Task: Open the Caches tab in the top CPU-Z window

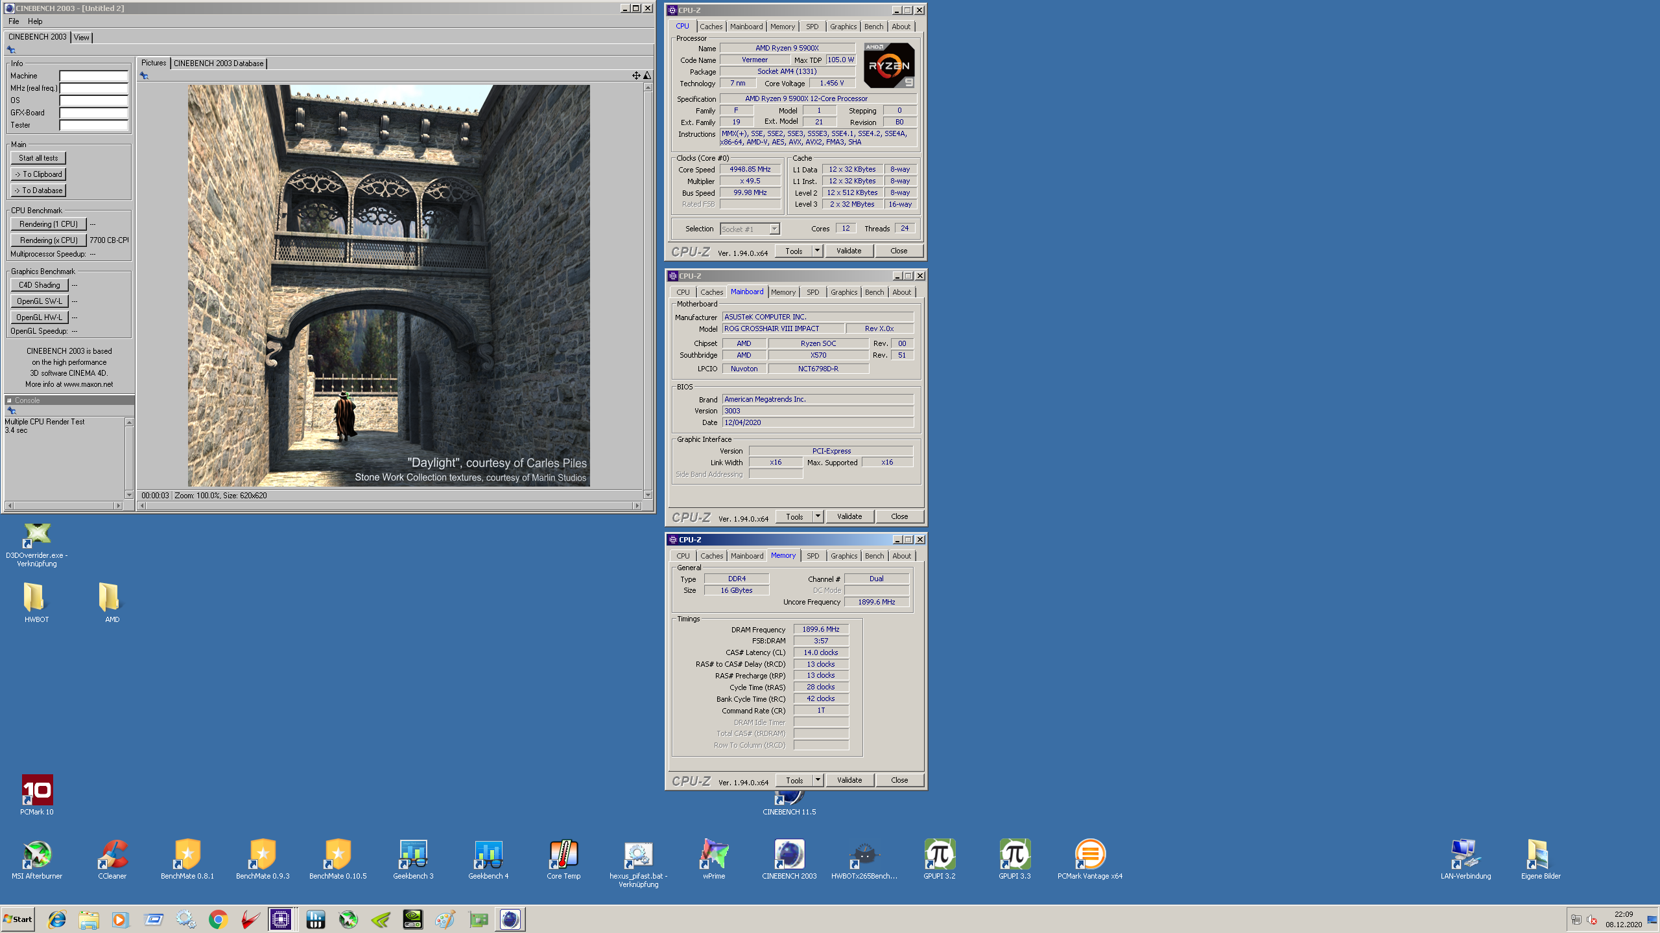Action: coord(711,27)
